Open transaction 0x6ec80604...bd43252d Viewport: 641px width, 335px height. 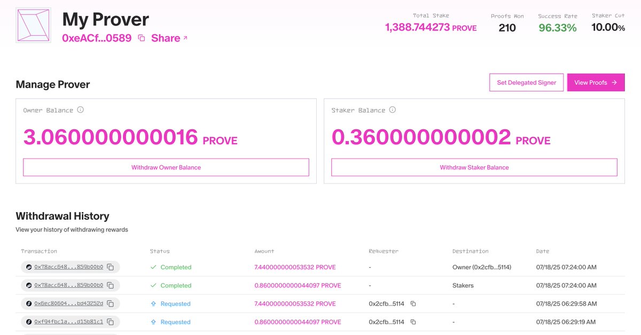click(x=69, y=303)
